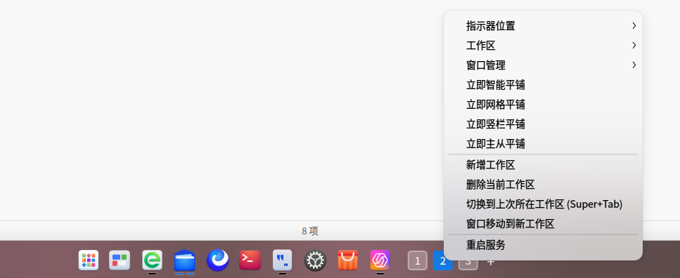
Task: Select 立即主从平铺 menu entry
Action: [x=543, y=144]
